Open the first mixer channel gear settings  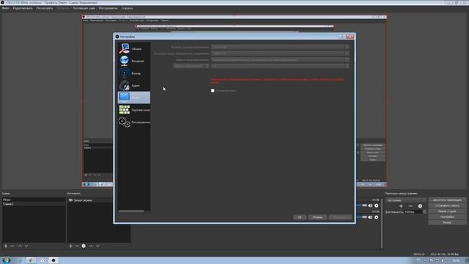[x=376, y=205]
